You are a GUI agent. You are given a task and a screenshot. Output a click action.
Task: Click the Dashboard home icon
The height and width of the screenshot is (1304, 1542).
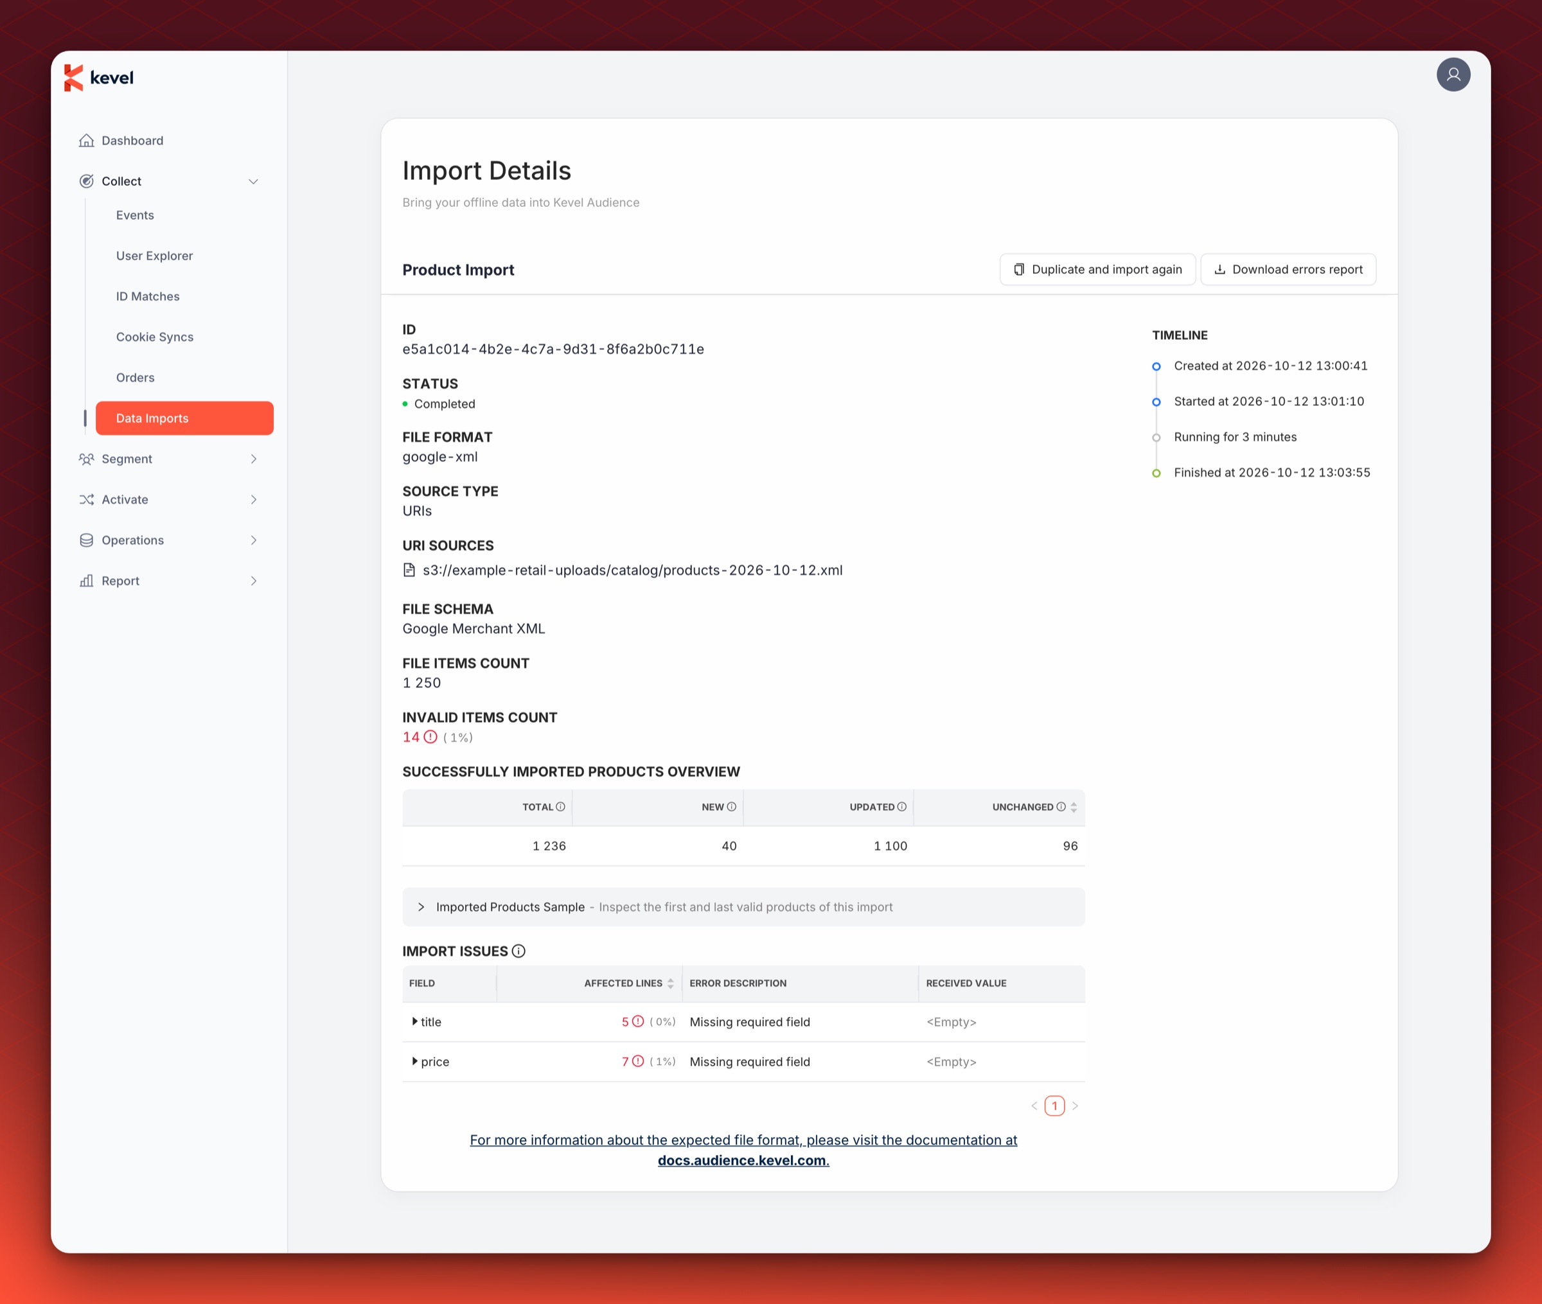coord(87,141)
